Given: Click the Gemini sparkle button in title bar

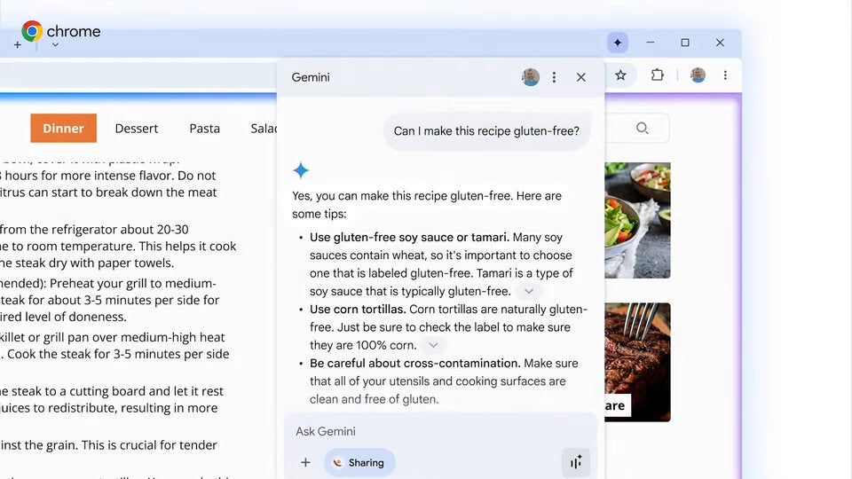Looking at the screenshot, I should tap(618, 43).
